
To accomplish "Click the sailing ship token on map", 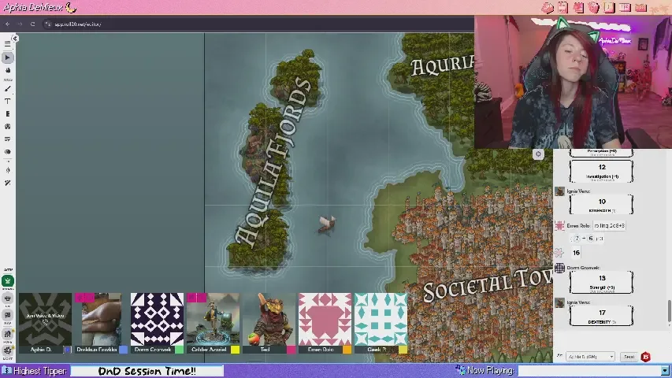I will click(x=326, y=224).
